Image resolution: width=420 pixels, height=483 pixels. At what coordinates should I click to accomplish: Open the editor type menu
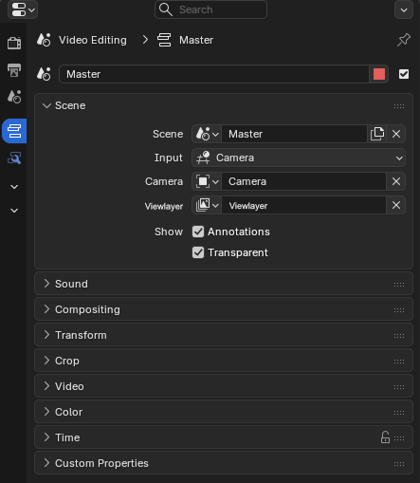tap(23, 9)
